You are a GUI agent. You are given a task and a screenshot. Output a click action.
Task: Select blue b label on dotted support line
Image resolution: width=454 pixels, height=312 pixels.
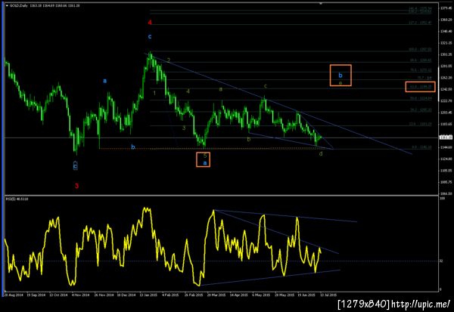(x=133, y=147)
